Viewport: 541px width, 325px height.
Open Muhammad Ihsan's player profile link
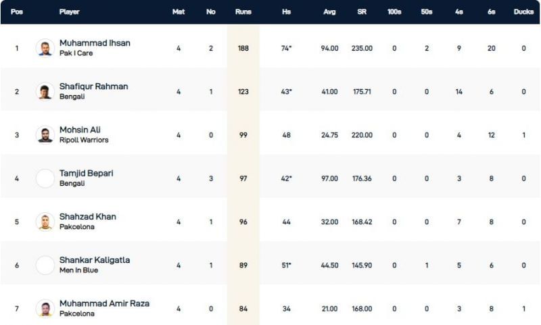[95, 43]
